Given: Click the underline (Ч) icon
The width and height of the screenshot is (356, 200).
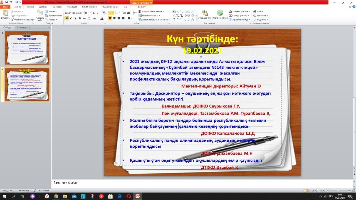Looking at the screenshot, I should [x=75, y=18].
